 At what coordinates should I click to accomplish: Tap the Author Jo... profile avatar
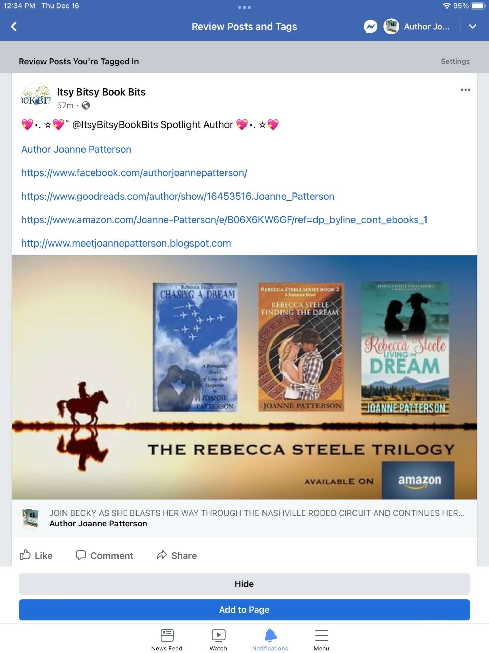click(391, 27)
